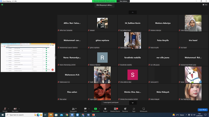This screenshot has height=117, width=209.
Task: Click the View layout button
Action: tap(205, 5)
